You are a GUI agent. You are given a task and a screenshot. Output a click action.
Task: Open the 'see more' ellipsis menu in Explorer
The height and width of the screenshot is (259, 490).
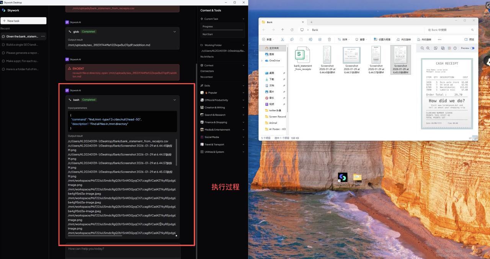point(439,39)
